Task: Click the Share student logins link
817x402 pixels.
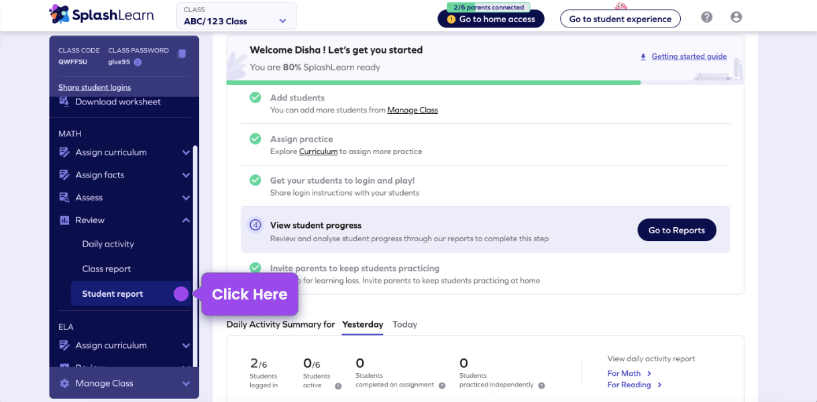Action: coord(94,87)
